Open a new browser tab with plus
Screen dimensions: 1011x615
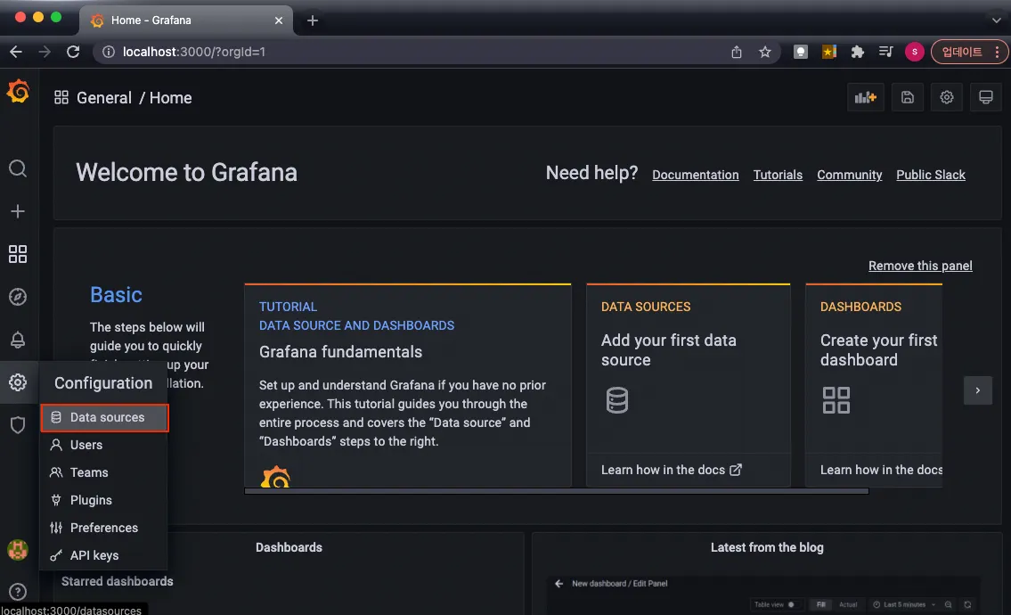click(313, 20)
